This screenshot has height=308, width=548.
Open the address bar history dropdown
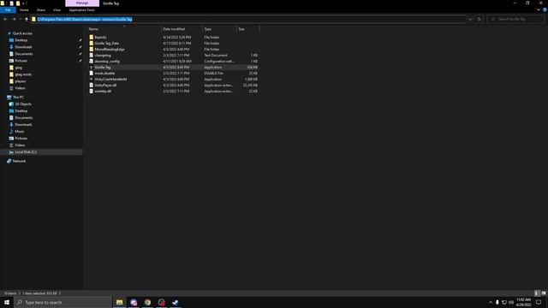[470, 19]
